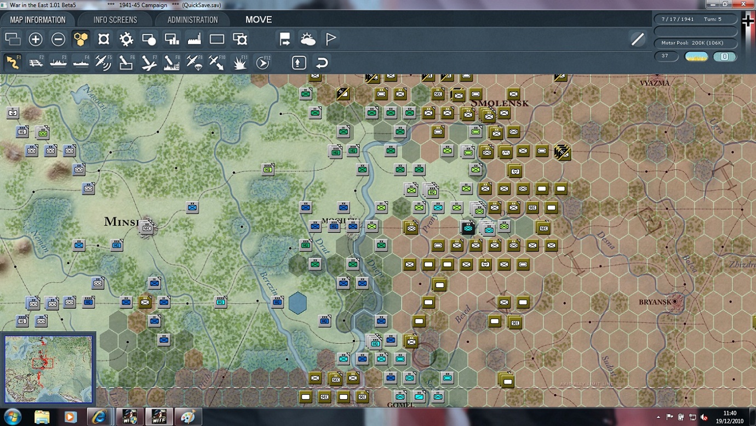Click the Motor Pool 200K readout
This screenshot has height=426, width=756.
pos(696,43)
